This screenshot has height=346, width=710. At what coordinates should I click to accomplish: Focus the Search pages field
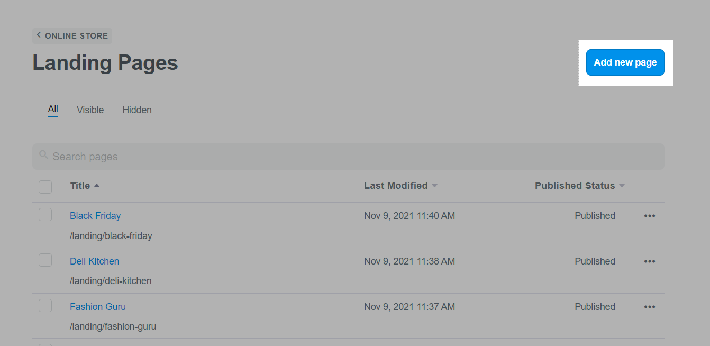349,157
